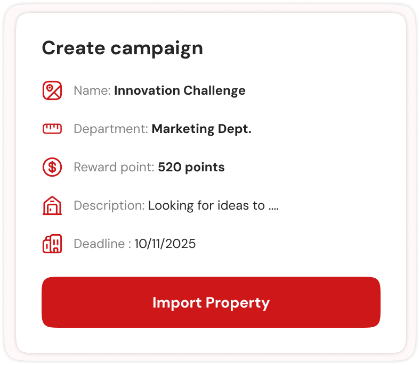Select the Innovation Challenge name value
Viewport: 420px width, 365px height.
(180, 90)
